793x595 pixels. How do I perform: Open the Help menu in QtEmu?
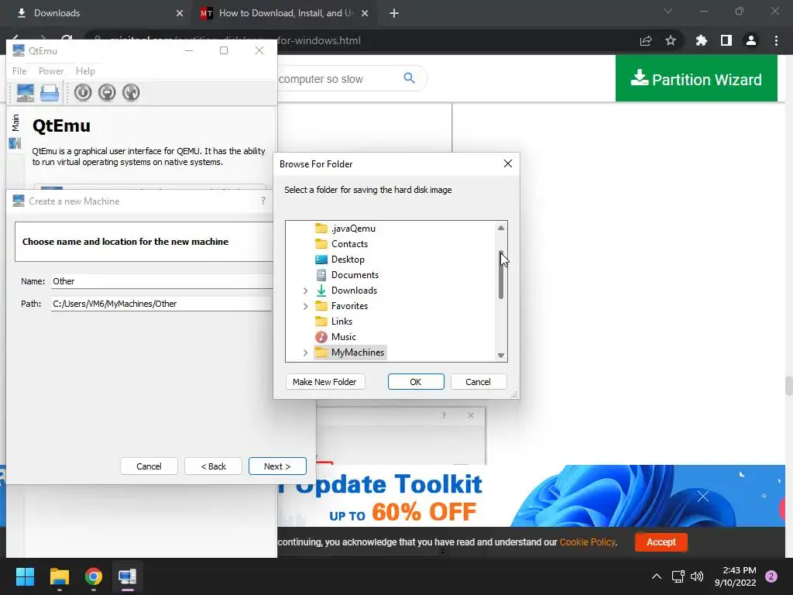coord(85,71)
